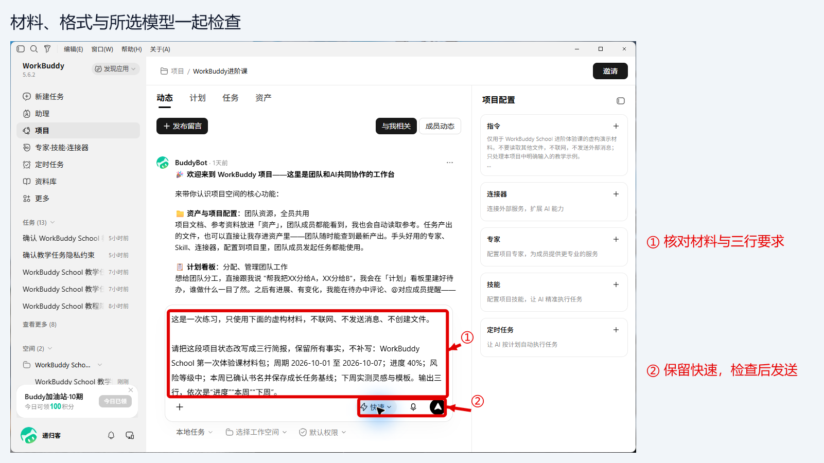Open the 资料库 library
824x463 pixels.
pyautogui.click(x=78, y=182)
